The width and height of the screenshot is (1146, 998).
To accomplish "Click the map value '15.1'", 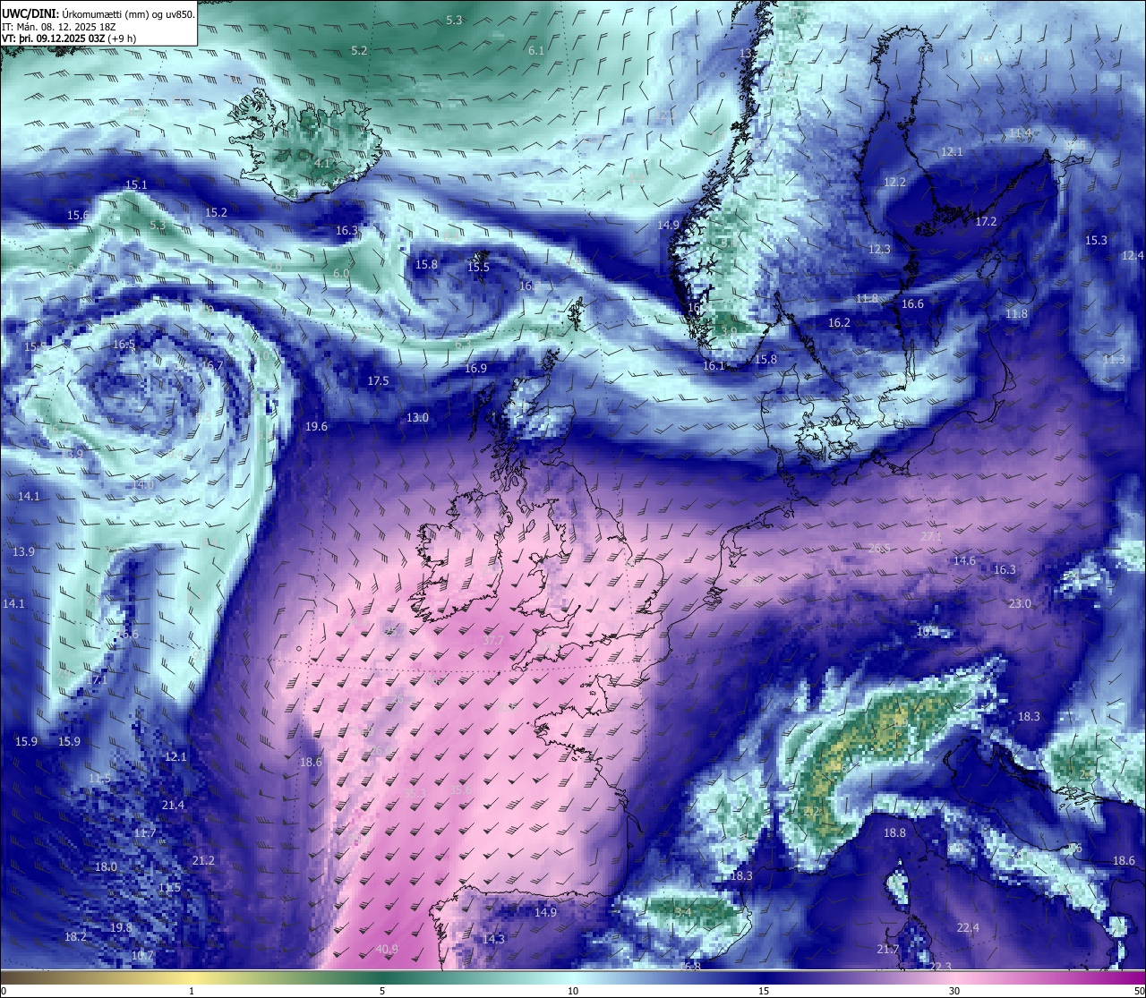I will (136, 184).
